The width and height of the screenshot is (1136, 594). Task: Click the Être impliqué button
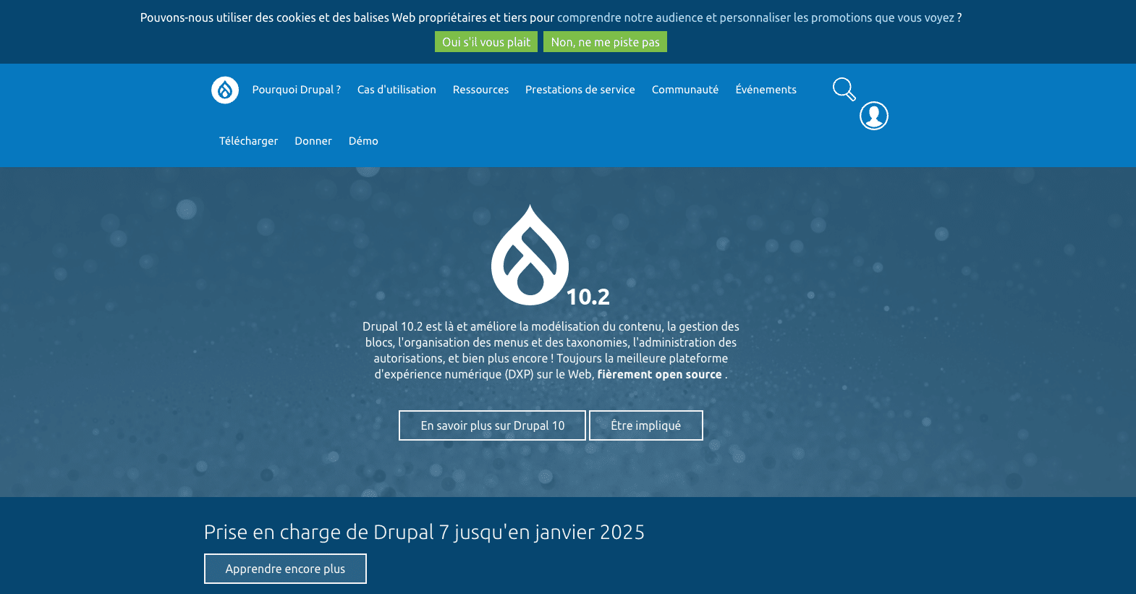pyautogui.click(x=646, y=425)
